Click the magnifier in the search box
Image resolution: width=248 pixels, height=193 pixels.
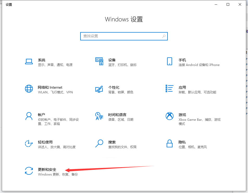coord(164,36)
